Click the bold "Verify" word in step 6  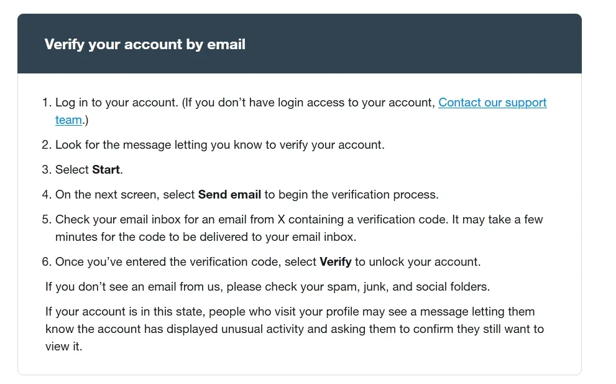point(335,262)
